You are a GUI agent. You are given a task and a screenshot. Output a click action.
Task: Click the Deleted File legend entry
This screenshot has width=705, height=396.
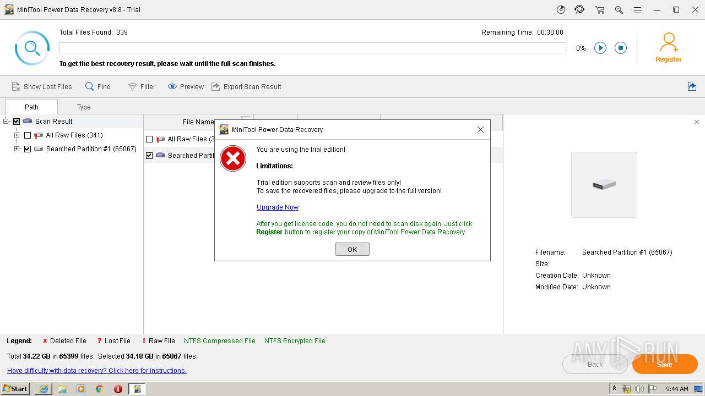pyautogui.click(x=64, y=341)
